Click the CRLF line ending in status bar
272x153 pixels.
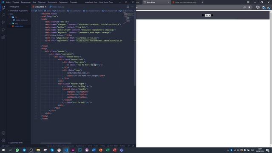coord(96,146)
